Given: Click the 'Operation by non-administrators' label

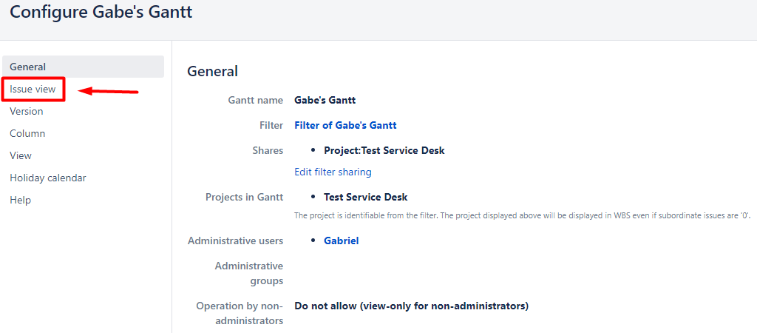Looking at the screenshot, I should [x=240, y=313].
